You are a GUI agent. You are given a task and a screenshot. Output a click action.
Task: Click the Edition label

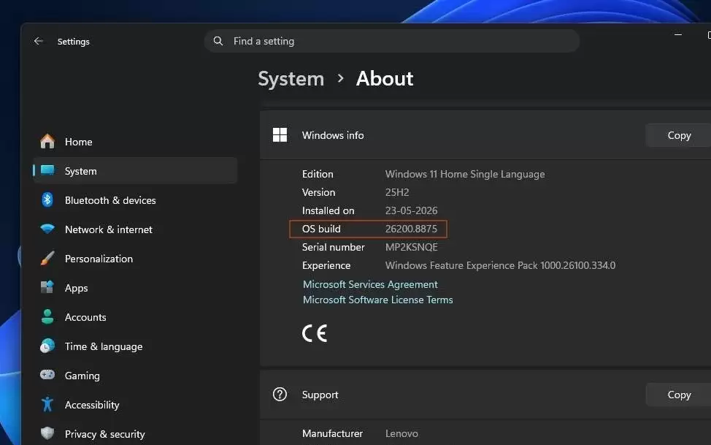point(318,174)
